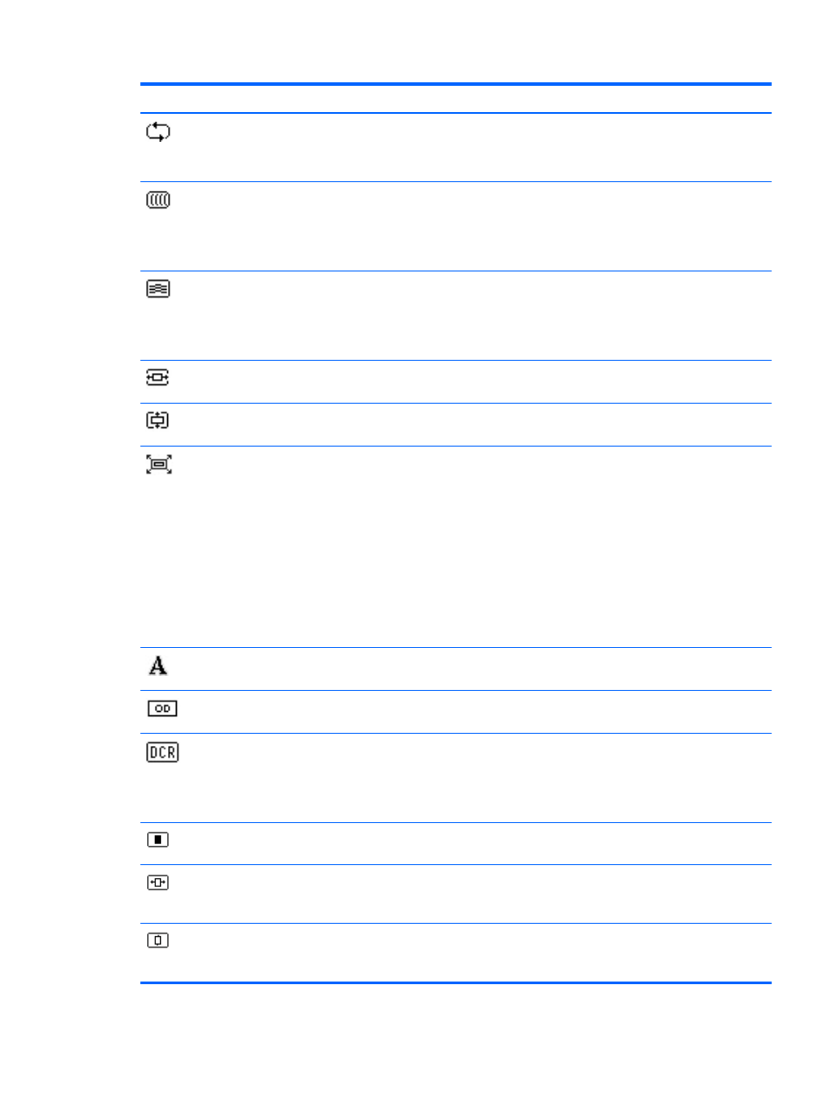
Task: Click the thick blue header bar of the table
Action: coord(456,84)
